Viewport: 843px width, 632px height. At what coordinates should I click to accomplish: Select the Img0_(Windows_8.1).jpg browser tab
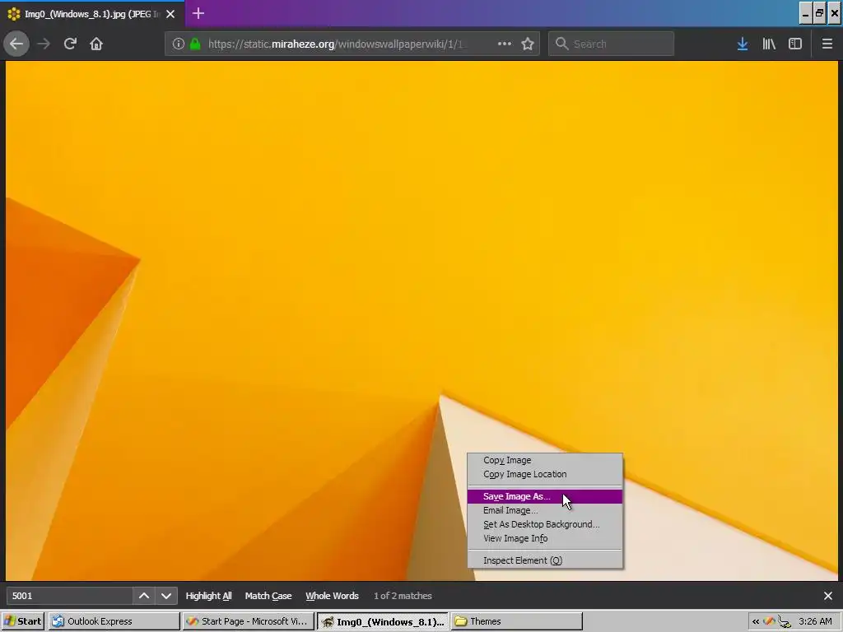92,14
